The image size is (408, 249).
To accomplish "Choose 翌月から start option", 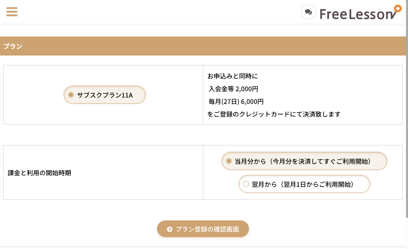I will [x=304, y=184].
